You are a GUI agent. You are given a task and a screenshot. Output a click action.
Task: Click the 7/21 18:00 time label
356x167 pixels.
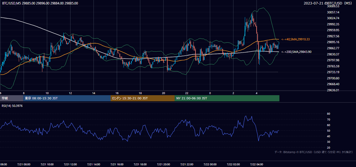coord(140,164)
